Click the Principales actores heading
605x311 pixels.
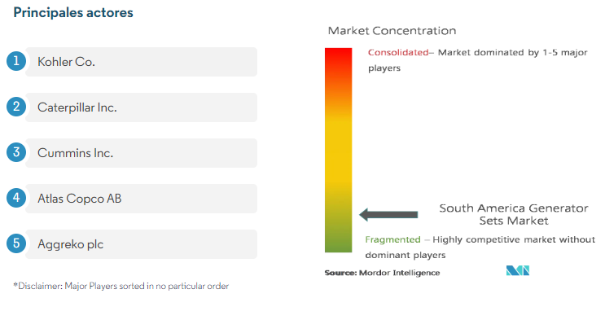(x=73, y=13)
